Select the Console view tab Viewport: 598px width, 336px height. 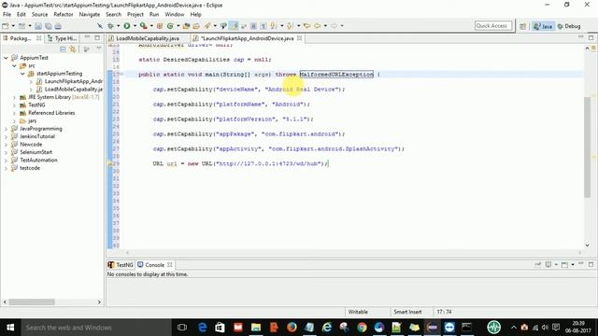click(x=154, y=265)
